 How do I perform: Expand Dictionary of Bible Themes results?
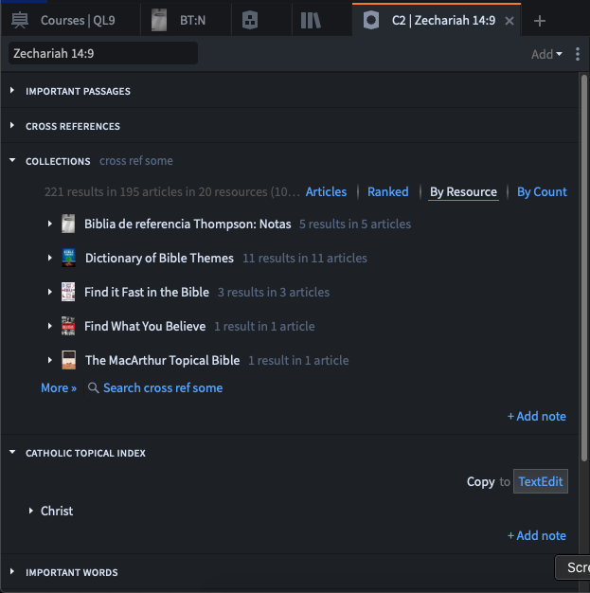click(x=49, y=258)
